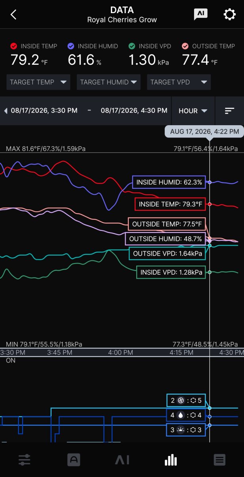Go back with the left arrow

coord(13,15)
